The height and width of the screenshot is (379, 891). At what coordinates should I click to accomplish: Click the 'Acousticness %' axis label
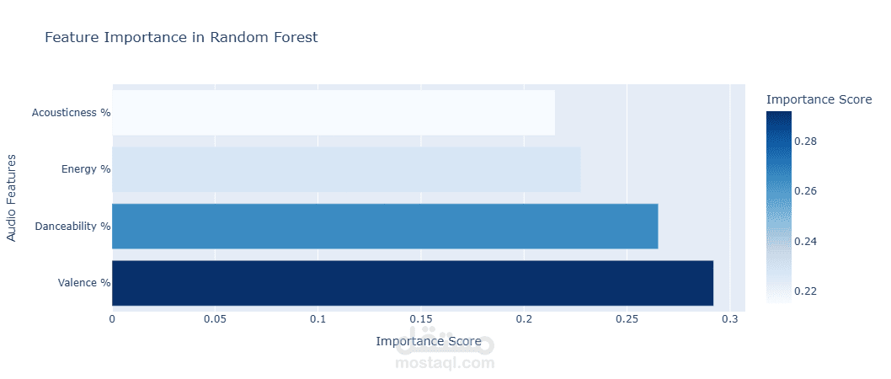[x=71, y=113]
